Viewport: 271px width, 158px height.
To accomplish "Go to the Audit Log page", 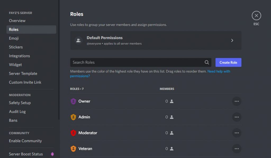I will pyautogui.click(x=17, y=111).
